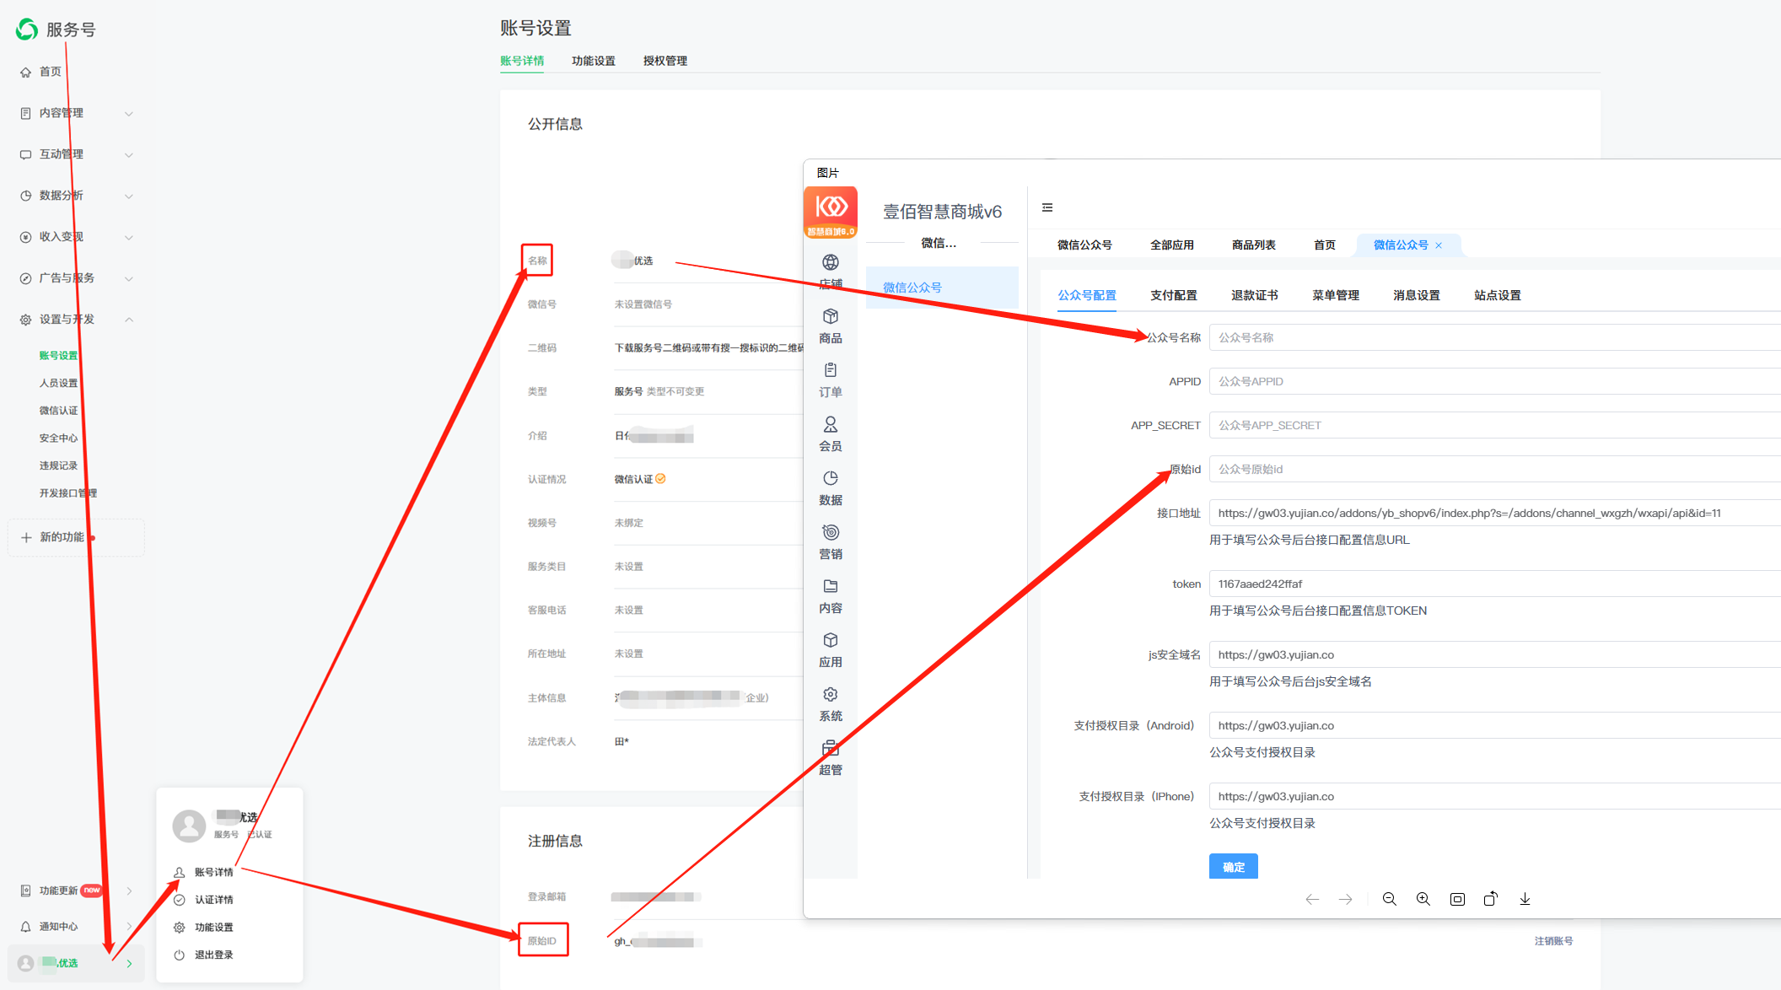Click the APPID input field
The height and width of the screenshot is (990, 1781).
coord(1494,381)
